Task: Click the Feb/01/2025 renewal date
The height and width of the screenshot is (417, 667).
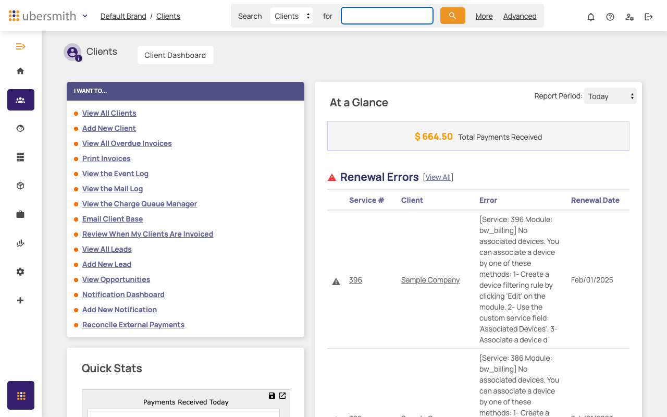Action: click(x=592, y=280)
